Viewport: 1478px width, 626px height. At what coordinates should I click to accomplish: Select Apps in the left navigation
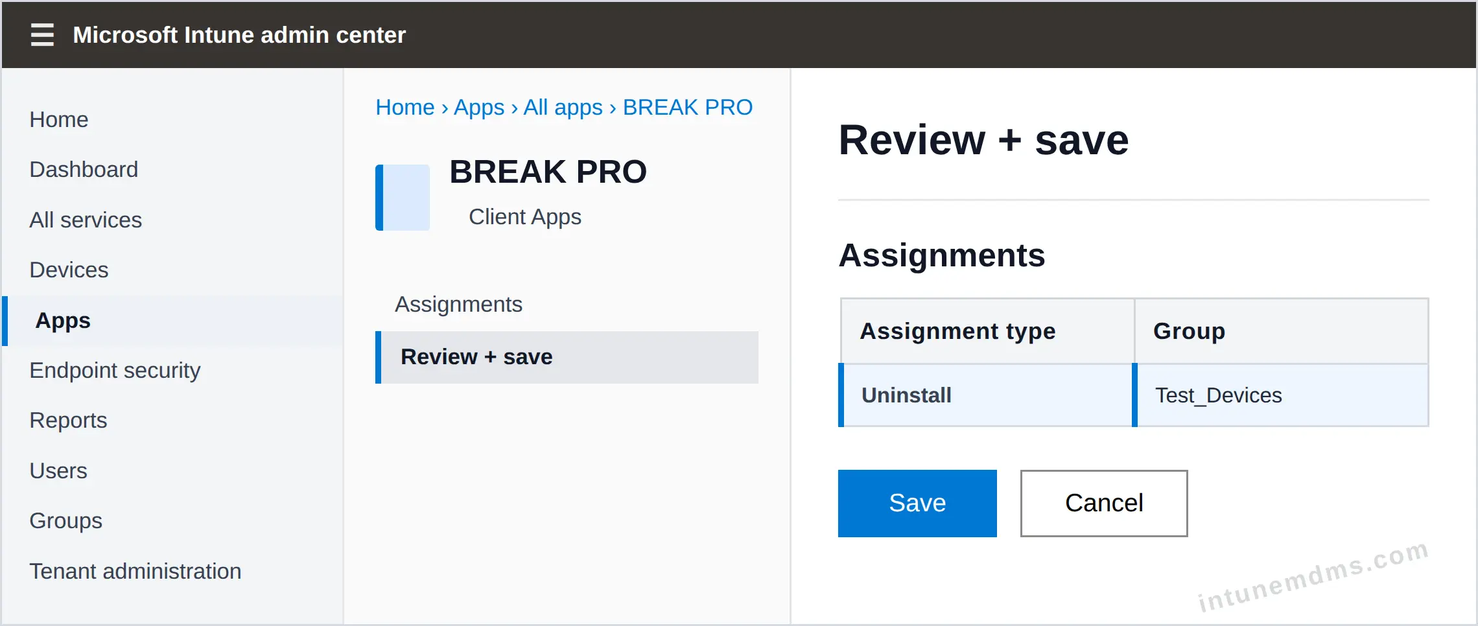[x=172, y=321]
